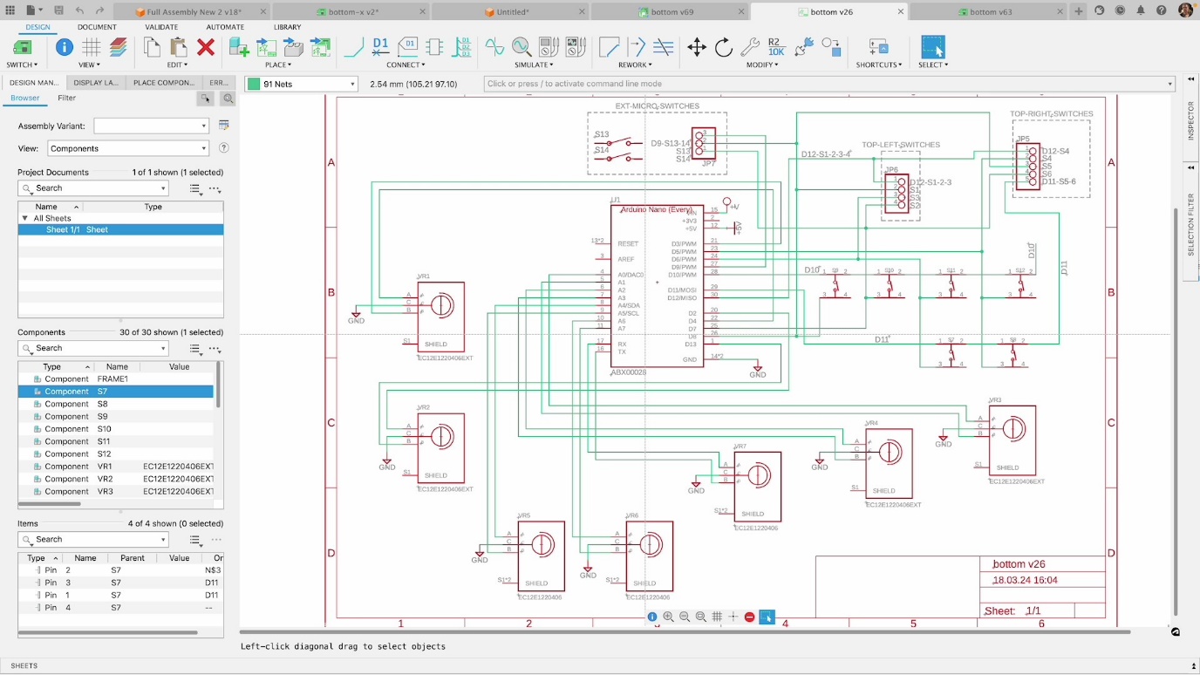1200x675 pixels.
Task: Toggle grid visibility in bottom navigation bar
Action: click(716, 617)
